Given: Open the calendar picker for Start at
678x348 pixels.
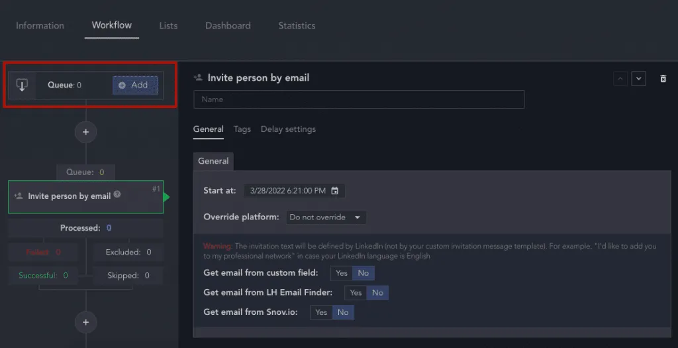Looking at the screenshot, I should pyautogui.click(x=334, y=191).
